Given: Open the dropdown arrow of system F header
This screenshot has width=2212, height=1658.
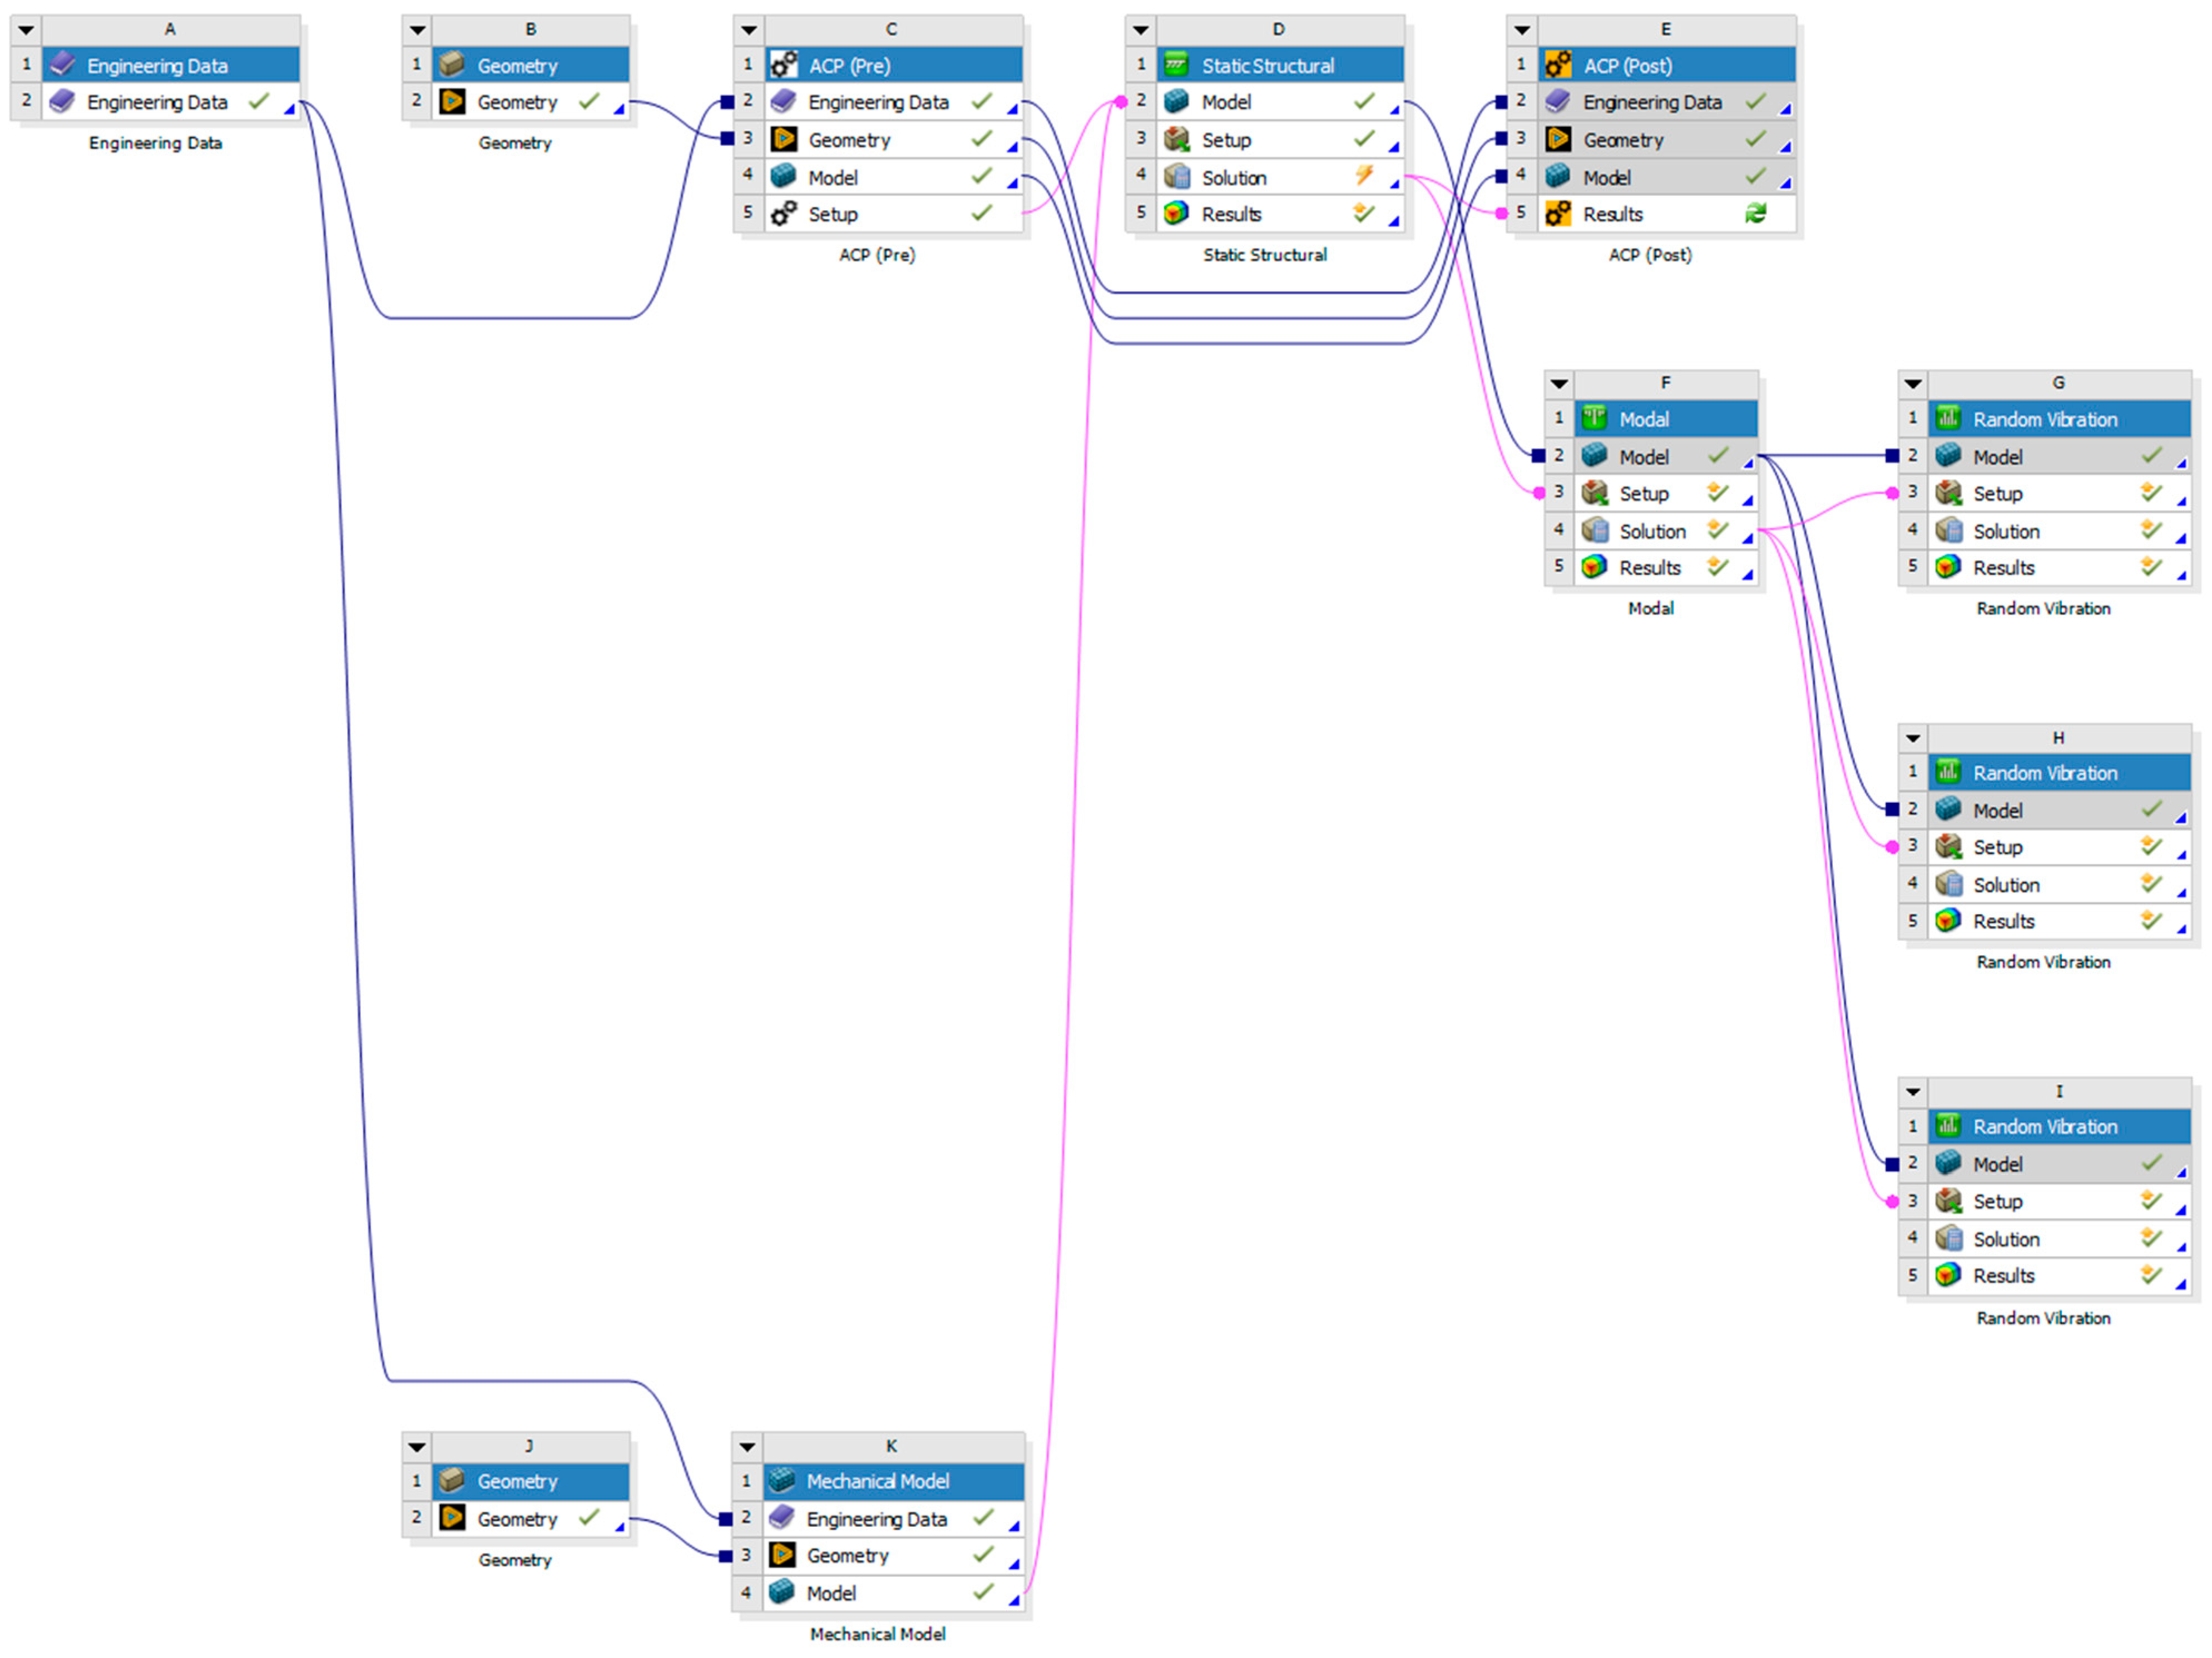Looking at the screenshot, I should [1558, 384].
